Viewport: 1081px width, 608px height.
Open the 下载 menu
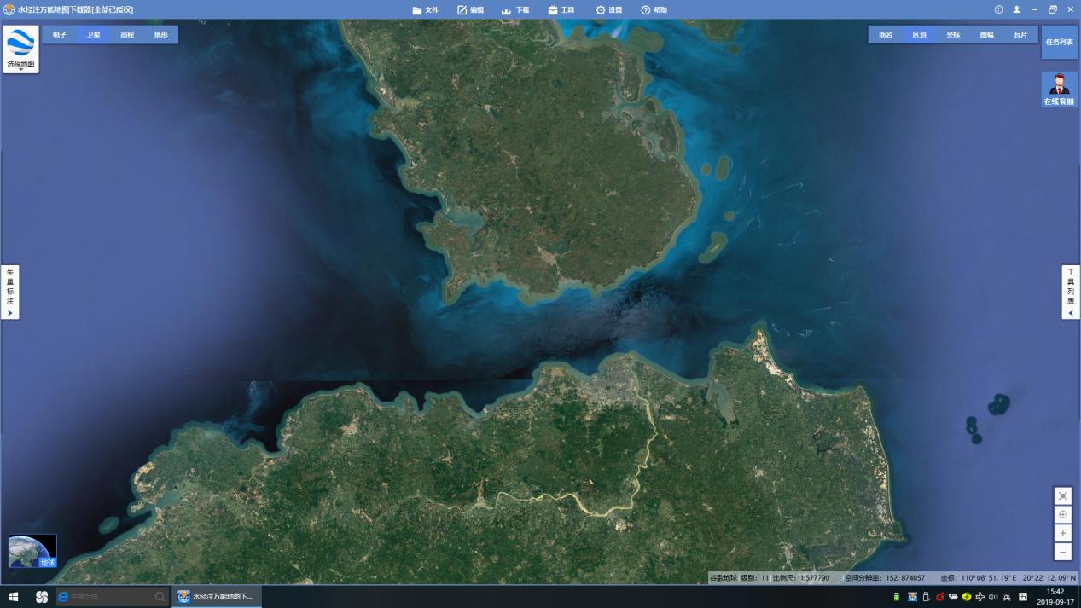pyautogui.click(x=515, y=10)
